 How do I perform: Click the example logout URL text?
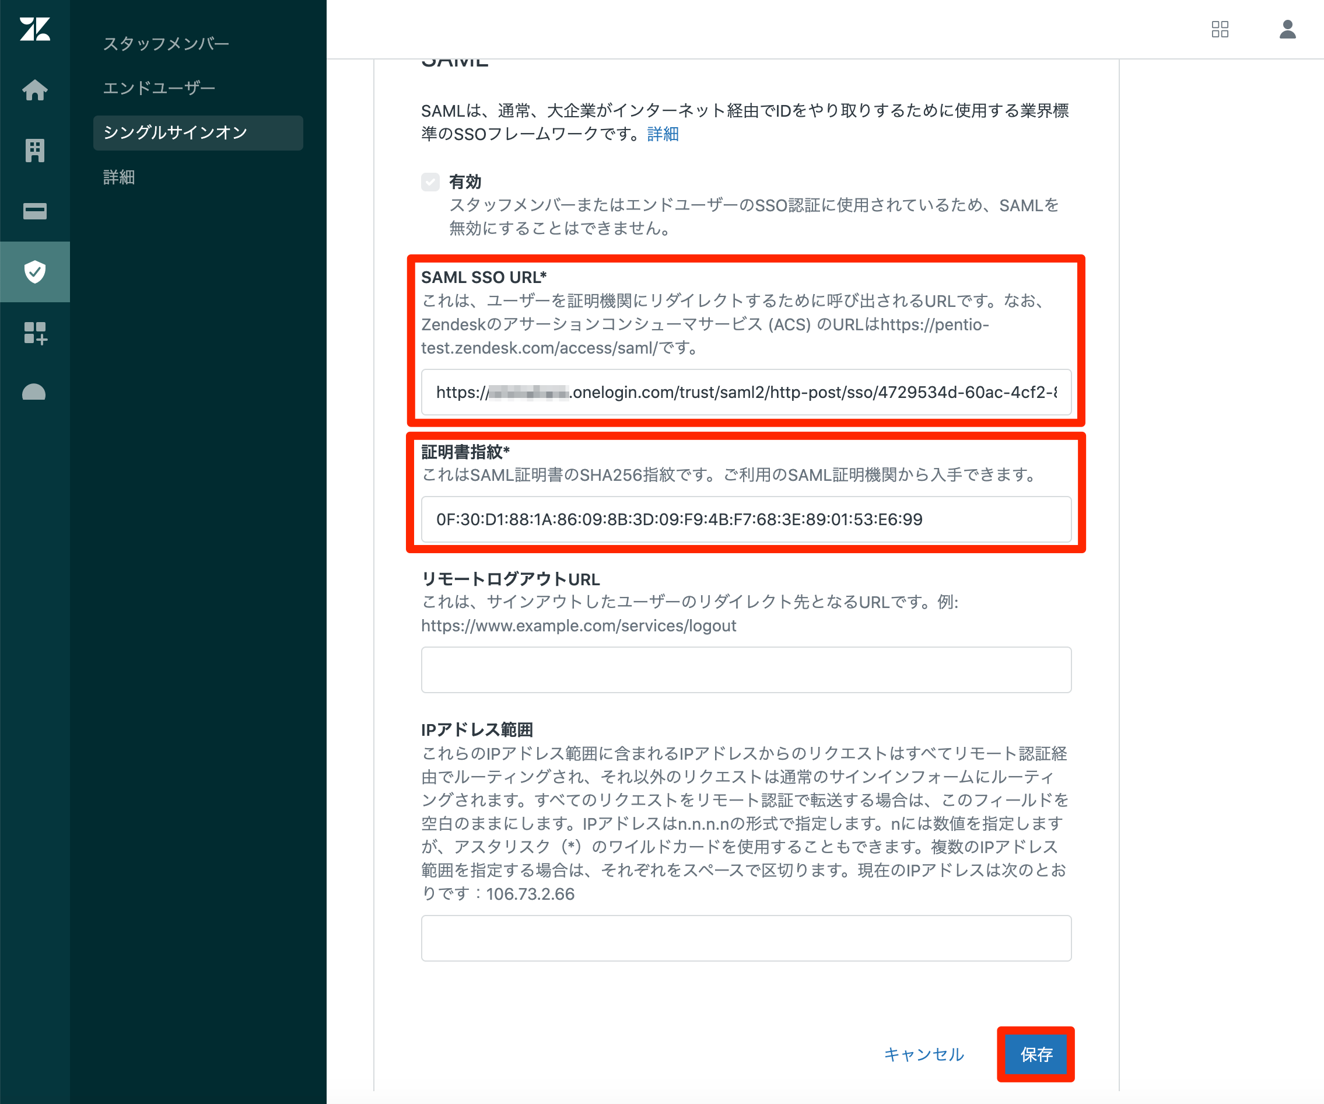(x=578, y=626)
